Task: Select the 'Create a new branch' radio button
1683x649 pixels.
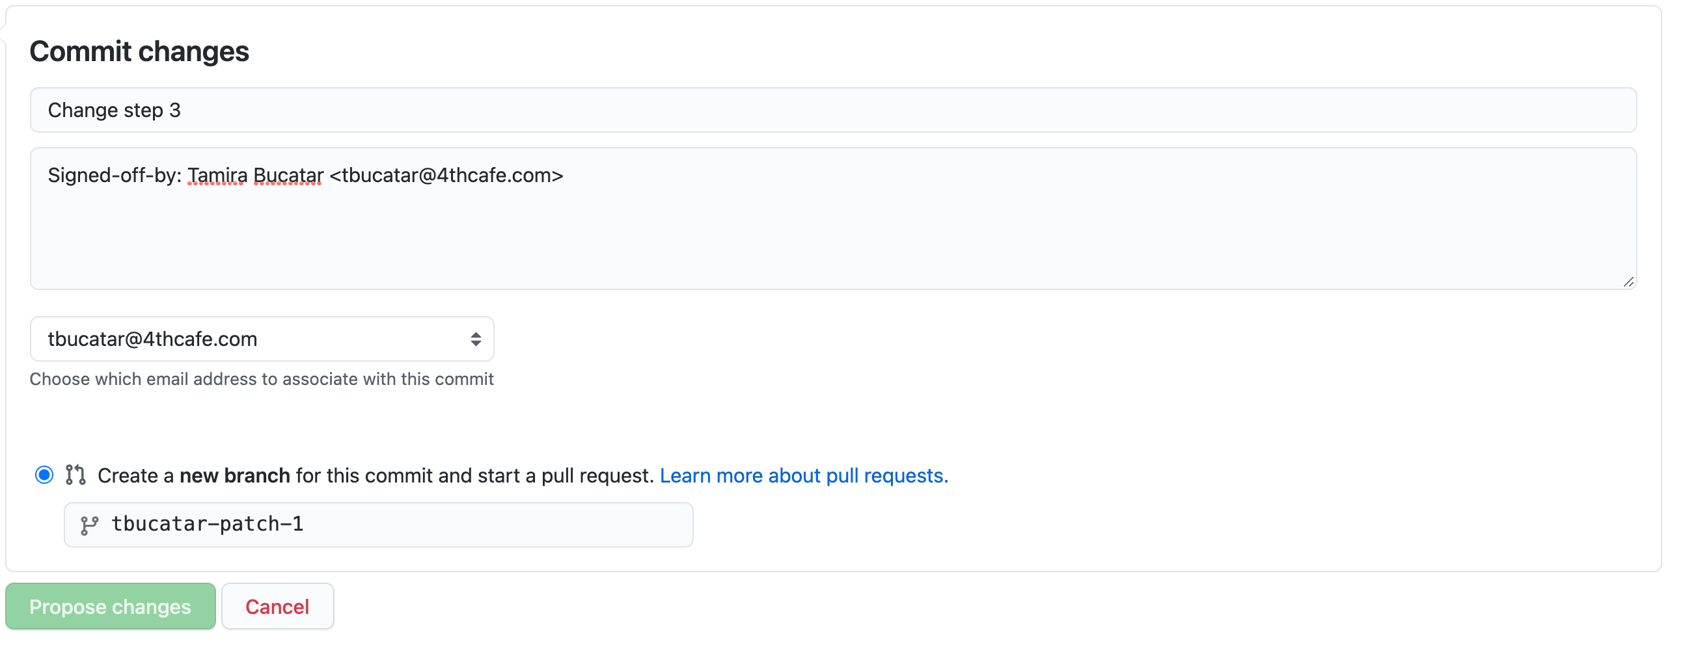Action: 44,475
